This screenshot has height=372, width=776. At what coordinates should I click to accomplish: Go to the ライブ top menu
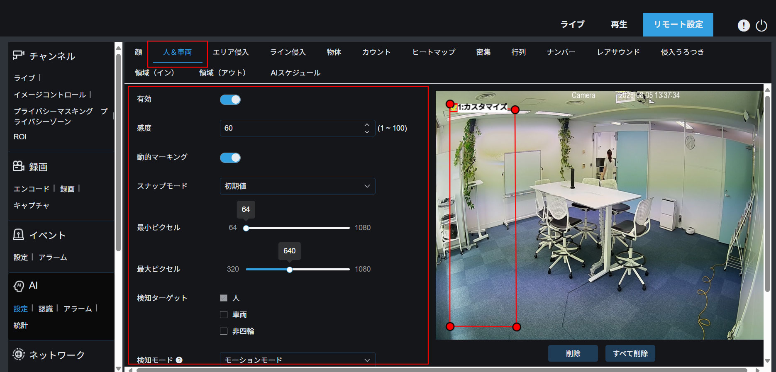573,24
